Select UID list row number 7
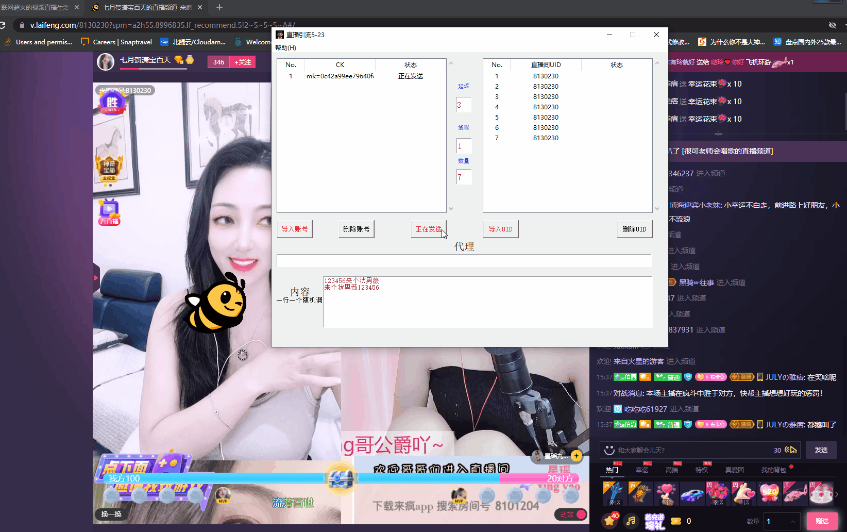The width and height of the screenshot is (847, 532). point(567,138)
